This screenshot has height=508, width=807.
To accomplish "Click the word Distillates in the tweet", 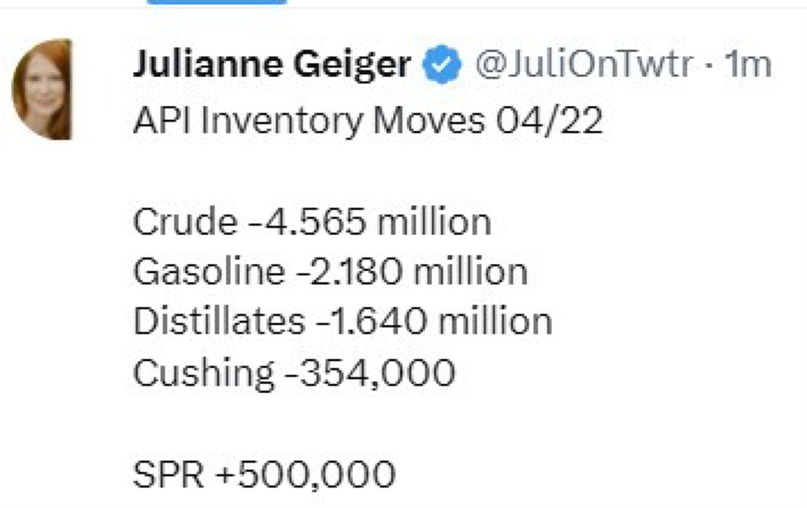I will 219,321.
